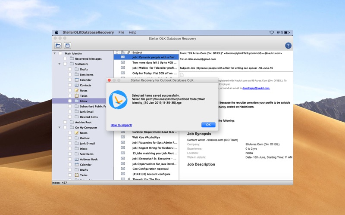This screenshot has width=345, height=215.
Task: Collapse the Main Identity tree node
Action: pyautogui.click(x=55, y=53)
